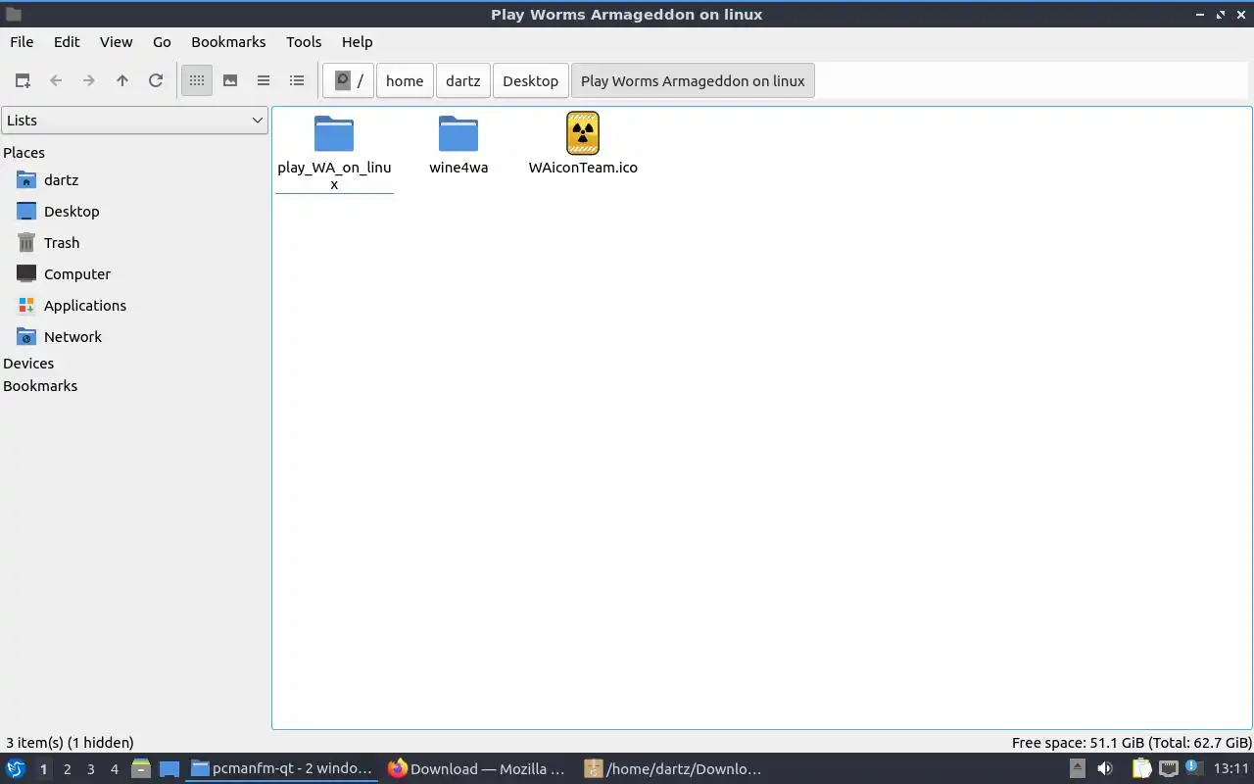Open the update notifier tray icon
The height and width of the screenshot is (784, 1254).
pyautogui.click(x=1194, y=768)
